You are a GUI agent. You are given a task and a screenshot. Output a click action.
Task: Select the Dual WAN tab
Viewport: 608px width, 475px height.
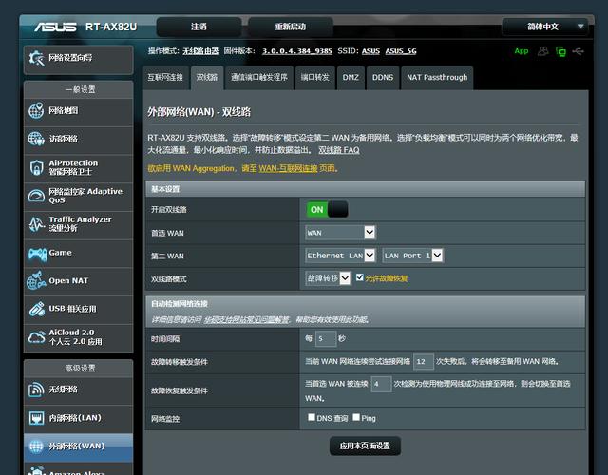click(x=207, y=78)
